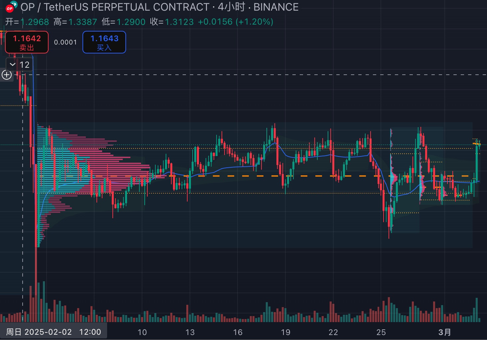Click the 3月 label on the time axis
This screenshot has width=487, height=340.
tap(445, 332)
